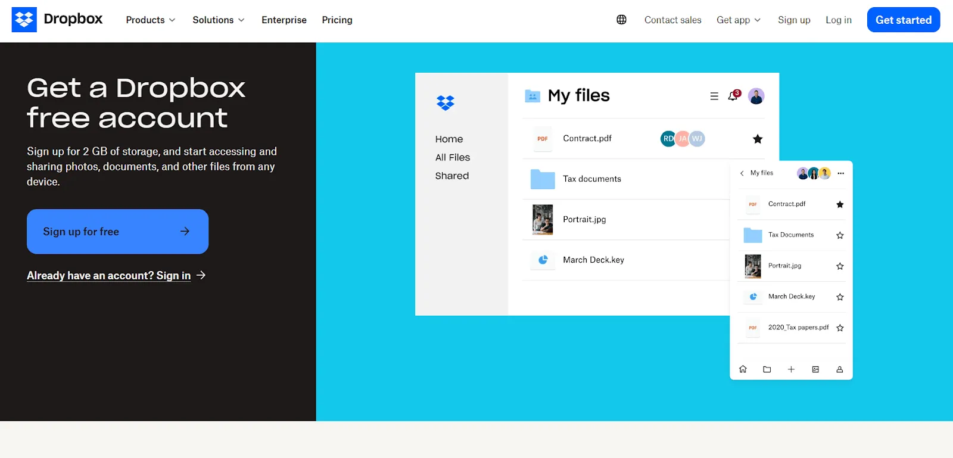Select All Files in mockup sidebar
This screenshot has width=953, height=458.
coord(453,157)
